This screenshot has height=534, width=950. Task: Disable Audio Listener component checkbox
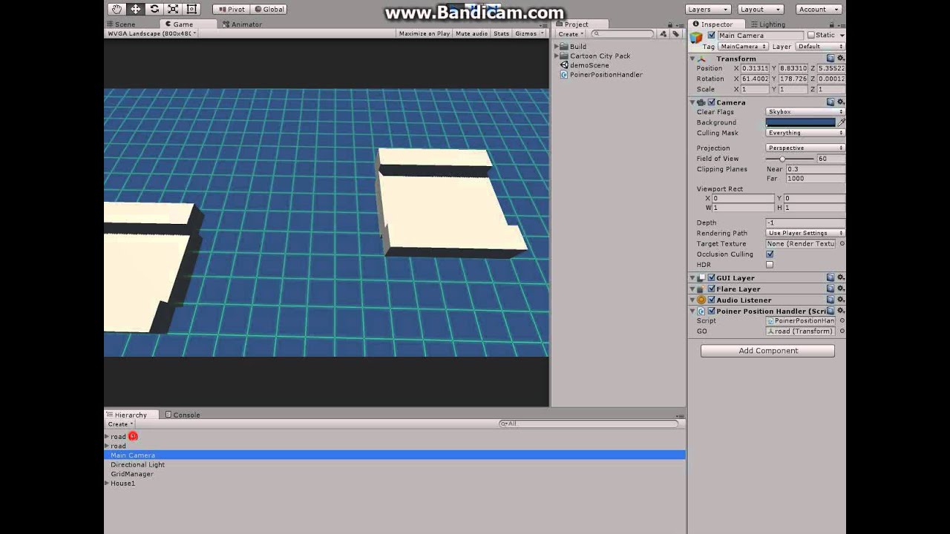tap(711, 300)
